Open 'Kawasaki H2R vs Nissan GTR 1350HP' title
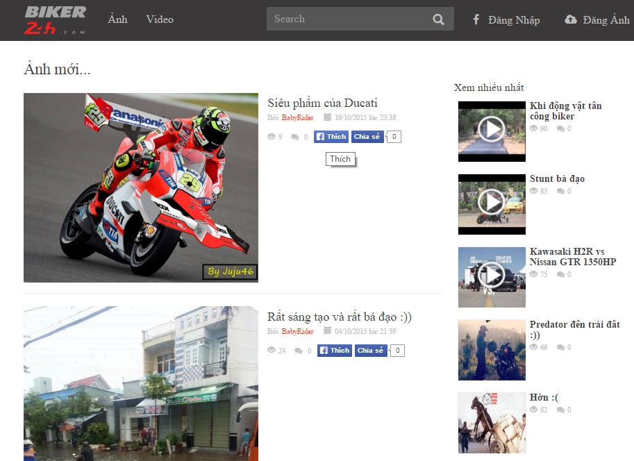This screenshot has height=461, width=634. (572, 257)
